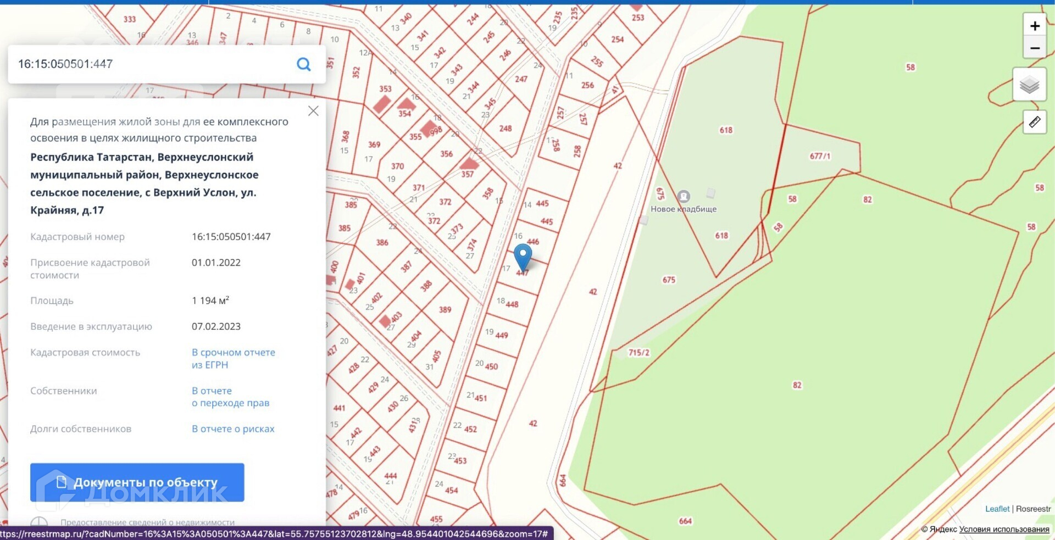
Task: Open the В срочном отчете из ЕГРН link
Action: coord(234,359)
